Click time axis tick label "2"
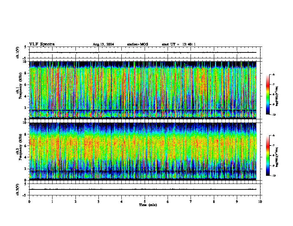The image size is (293, 226). [75, 202]
